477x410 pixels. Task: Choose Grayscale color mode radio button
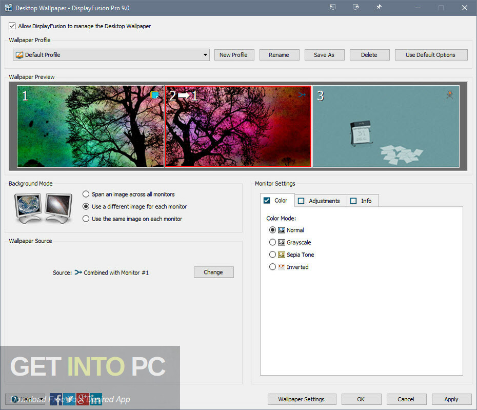[272, 242]
